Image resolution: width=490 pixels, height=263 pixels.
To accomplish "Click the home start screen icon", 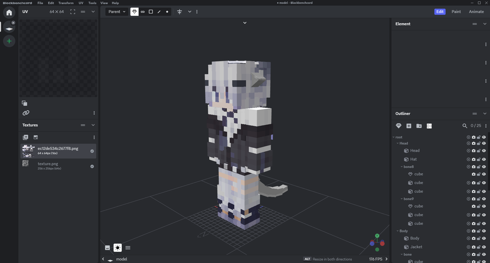I will click(x=9, y=12).
